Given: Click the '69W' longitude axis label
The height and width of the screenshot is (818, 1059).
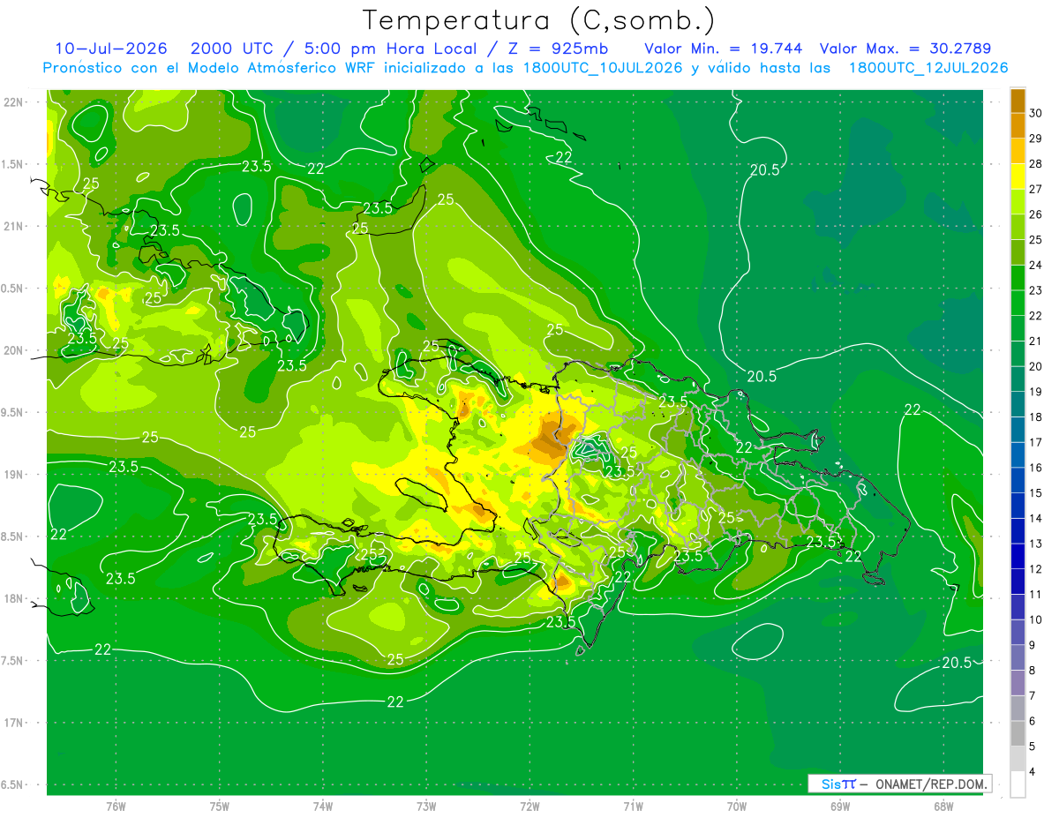Looking at the screenshot, I should (839, 807).
